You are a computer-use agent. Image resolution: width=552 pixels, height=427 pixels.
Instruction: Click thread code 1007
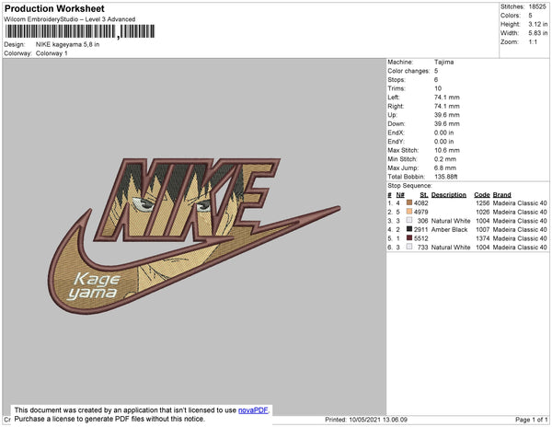pos(482,229)
